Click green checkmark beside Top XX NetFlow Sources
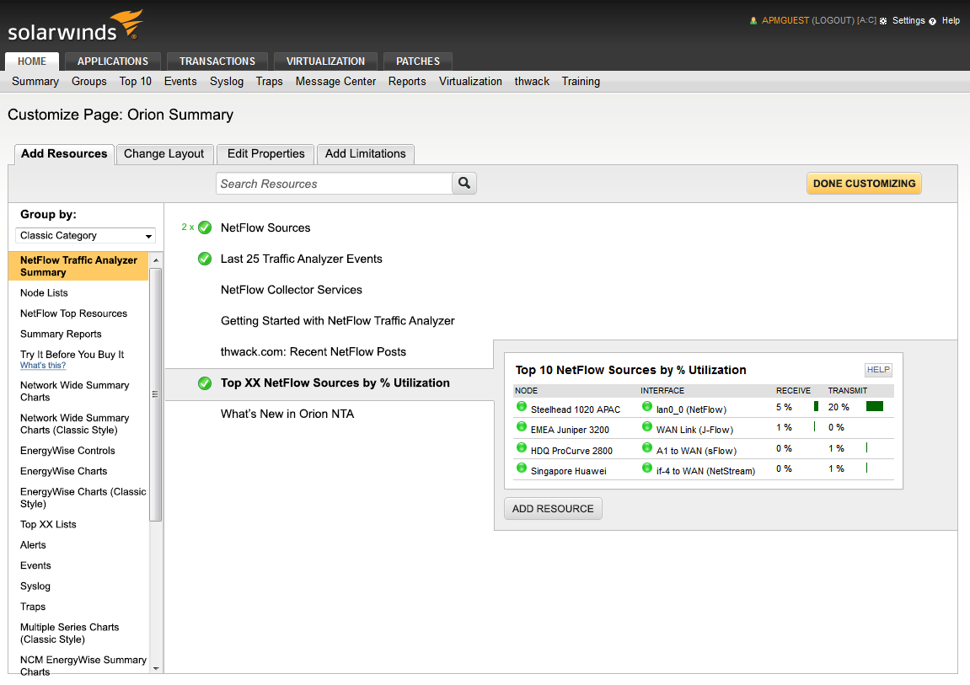 click(x=205, y=383)
